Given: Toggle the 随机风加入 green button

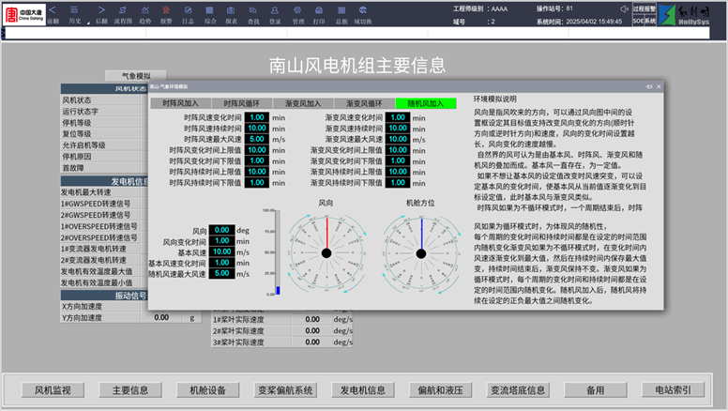Looking at the screenshot, I should pos(425,103).
